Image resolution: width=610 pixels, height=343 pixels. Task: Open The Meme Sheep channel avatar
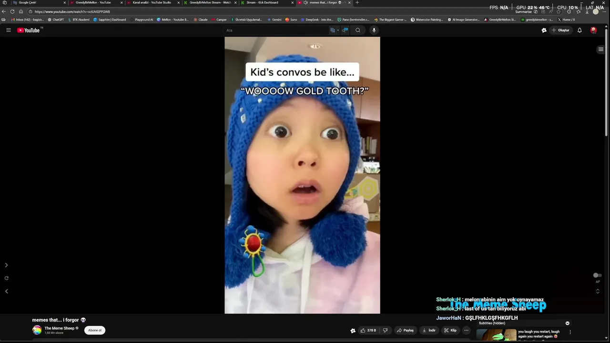point(37,330)
